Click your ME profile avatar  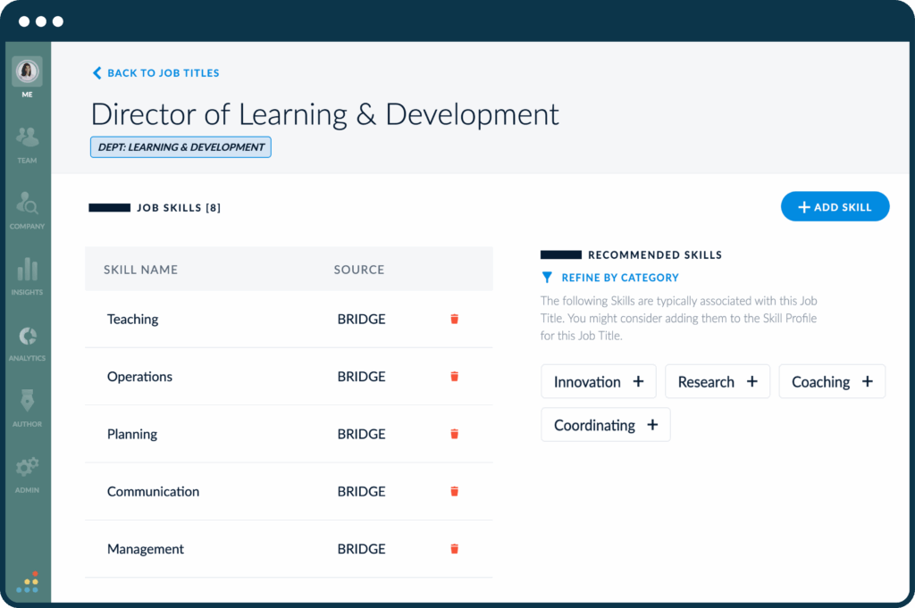27,71
